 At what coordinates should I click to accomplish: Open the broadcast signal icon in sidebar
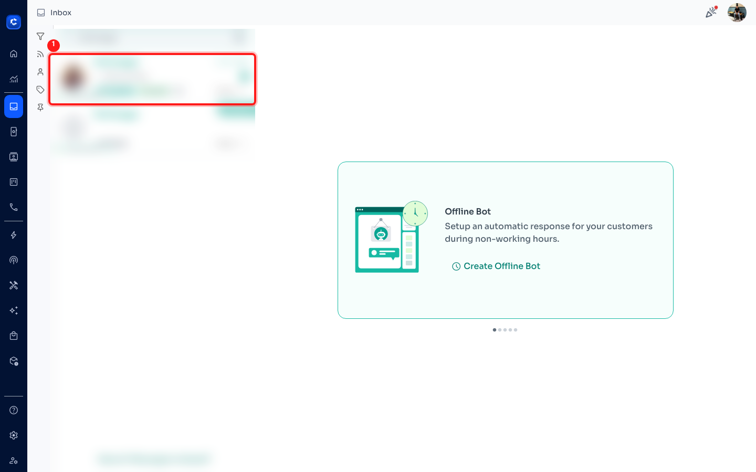[x=14, y=260]
